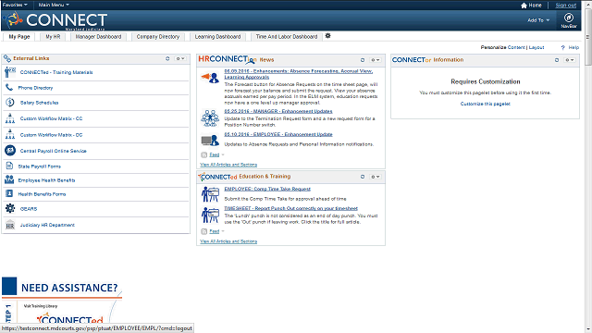Click the computer icon beside EMPLOYEE article
Image resolution: width=592 pixels, height=333 pixels.
pos(210,141)
